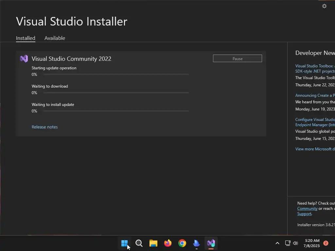Click the Starting update operation status text
This screenshot has width=335, height=251.
[x=54, y=68]
